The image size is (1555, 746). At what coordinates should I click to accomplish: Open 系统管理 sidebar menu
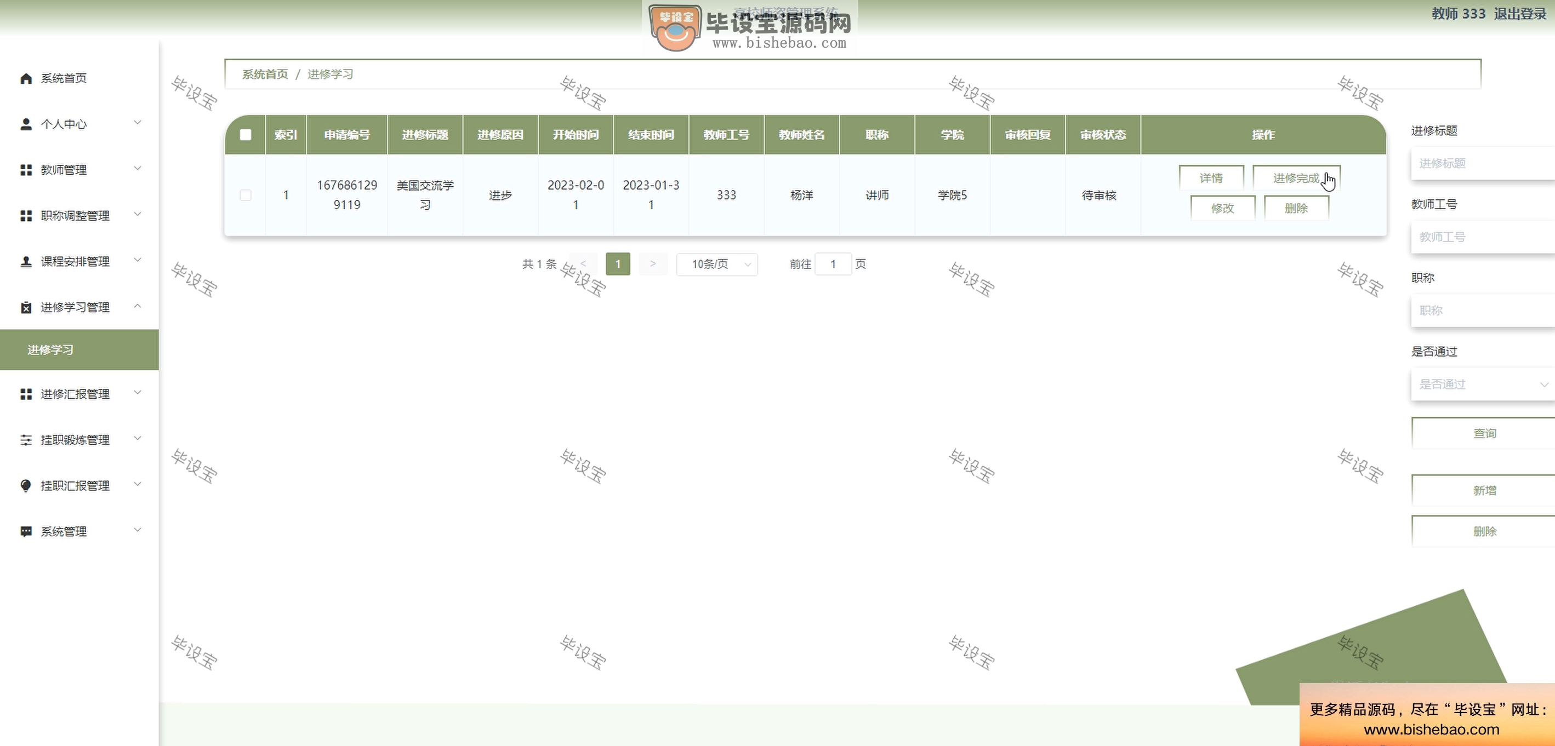pyautogui.click(x=79, y=532)
